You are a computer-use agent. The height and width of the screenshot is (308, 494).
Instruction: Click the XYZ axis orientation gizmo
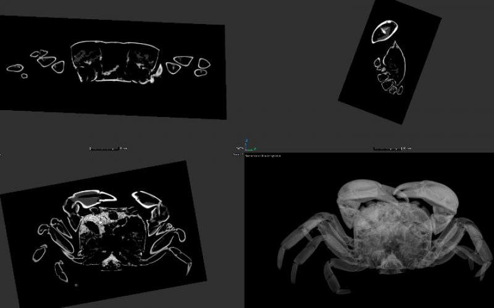coord(248,146)
